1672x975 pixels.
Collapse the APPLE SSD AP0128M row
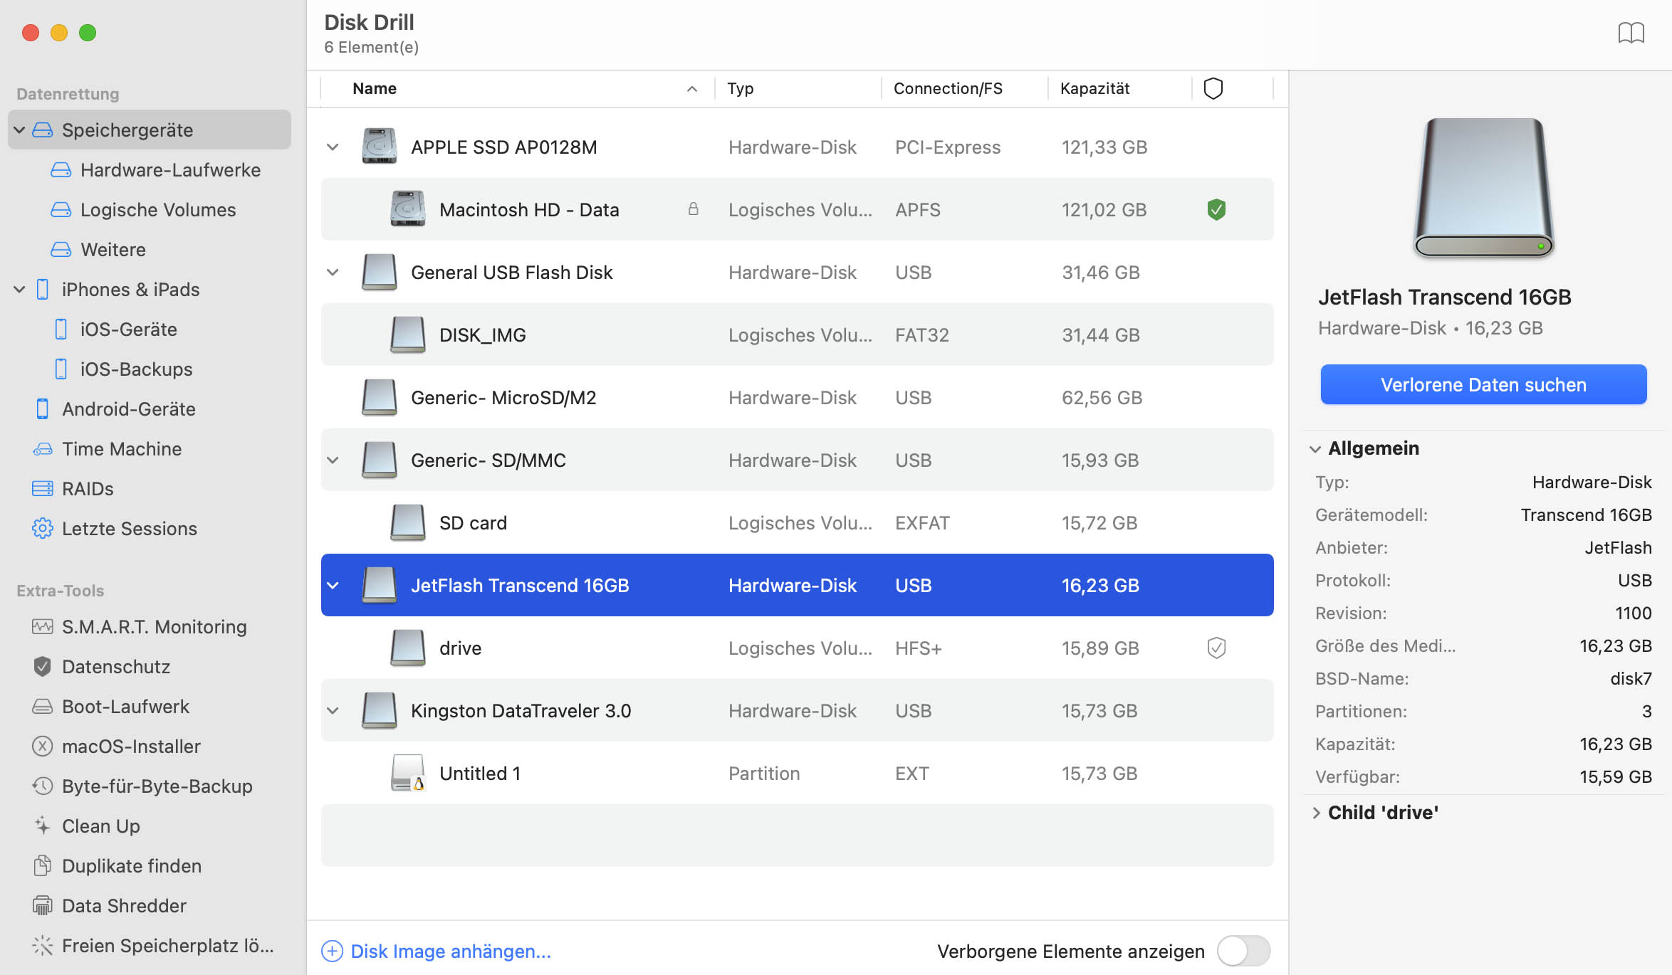pyautogui.click(x=333, y=147)
